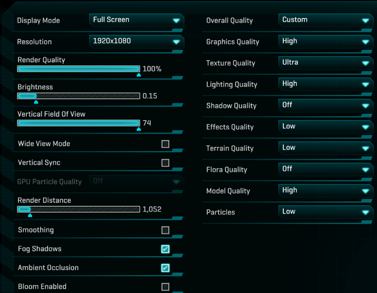Open the Texture Quality Ultra dropdown
The image size is (377, 293).
pyautogui.click(x=326, y=63)
